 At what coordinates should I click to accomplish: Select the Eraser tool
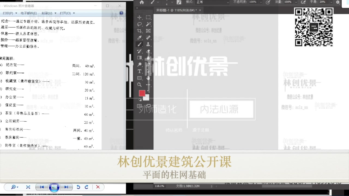(148, 51)
